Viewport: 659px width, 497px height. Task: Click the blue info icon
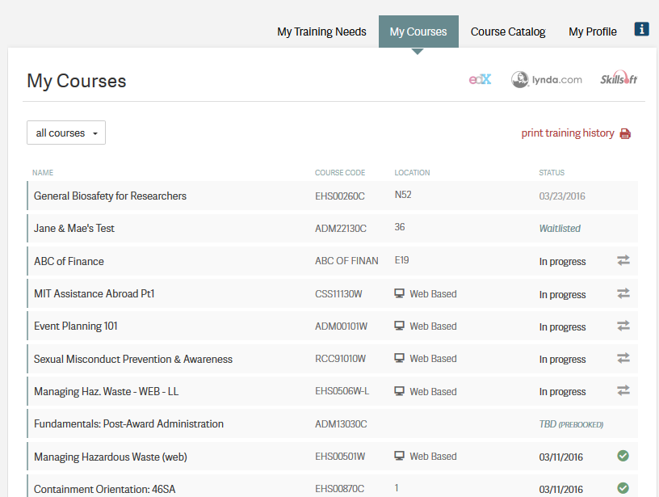pyautogui.click(x=641, y=29)
